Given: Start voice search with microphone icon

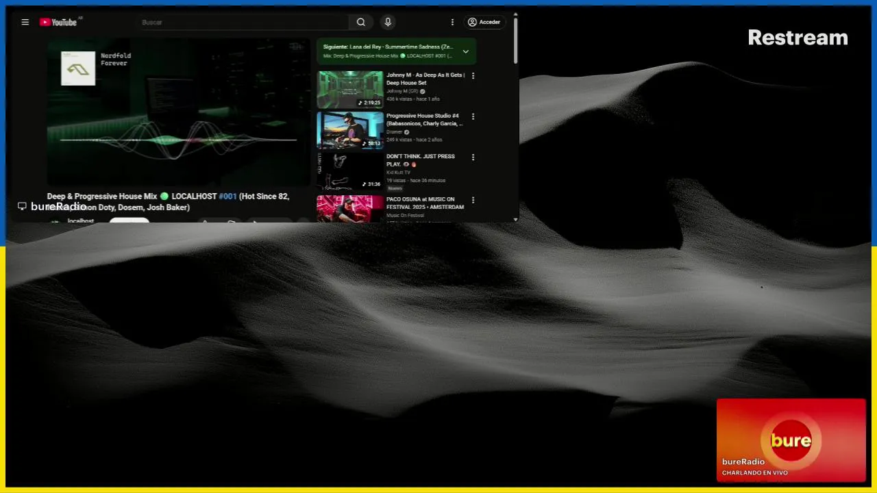Looking at the screenshot, I should click(388, 22).
